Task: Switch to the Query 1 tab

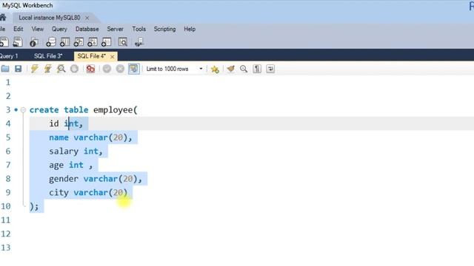Action: coord(9,56)
